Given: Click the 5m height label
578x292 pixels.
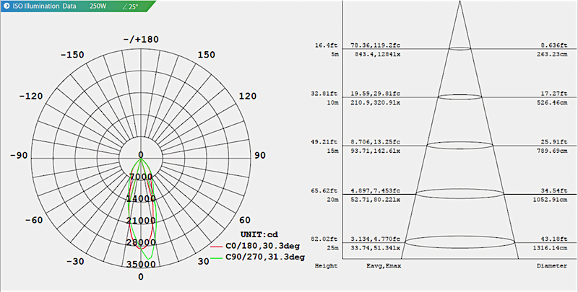Looking at the screenshot, I should pyautogui.click(x=335, y=54).
